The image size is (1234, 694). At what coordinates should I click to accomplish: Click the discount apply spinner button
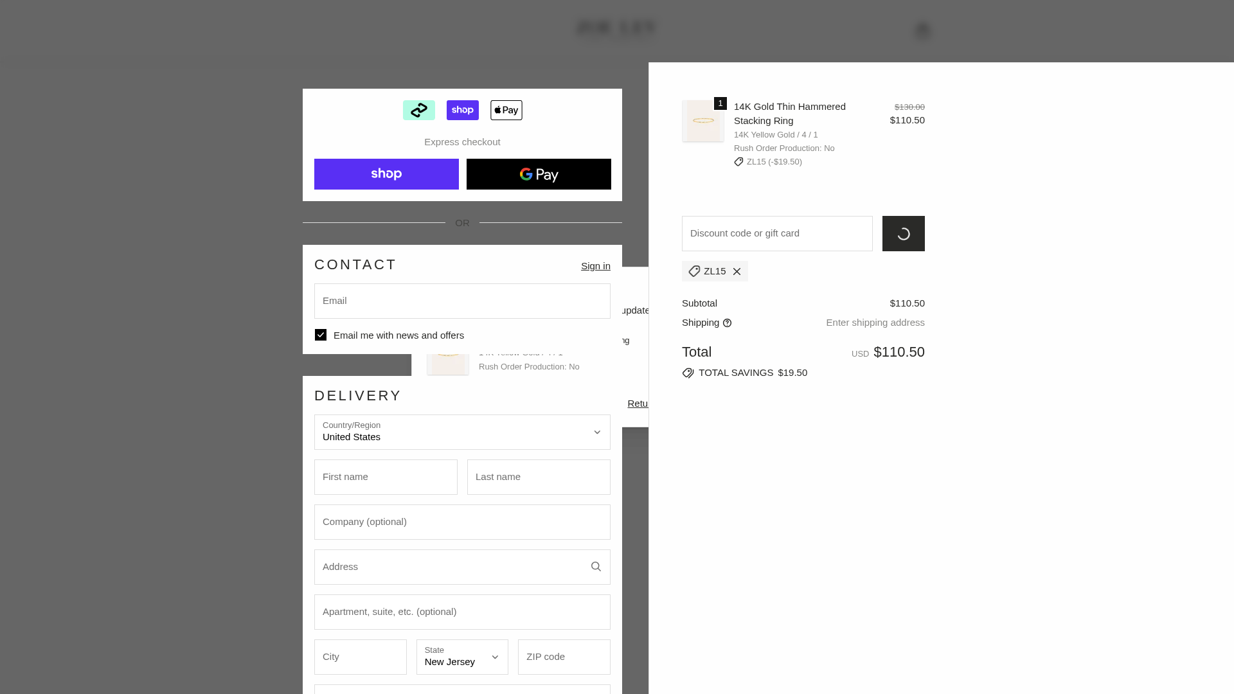[x=903, y=234]
